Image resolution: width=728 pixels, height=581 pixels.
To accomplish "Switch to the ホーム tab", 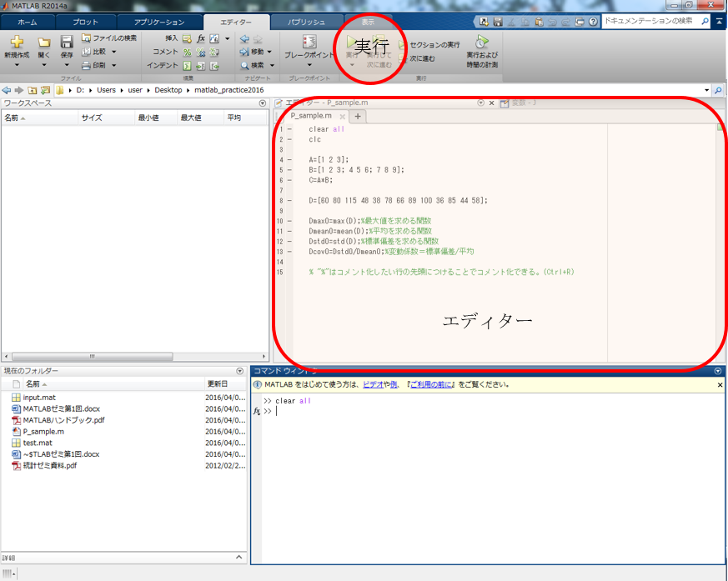I will pos(28,23).
